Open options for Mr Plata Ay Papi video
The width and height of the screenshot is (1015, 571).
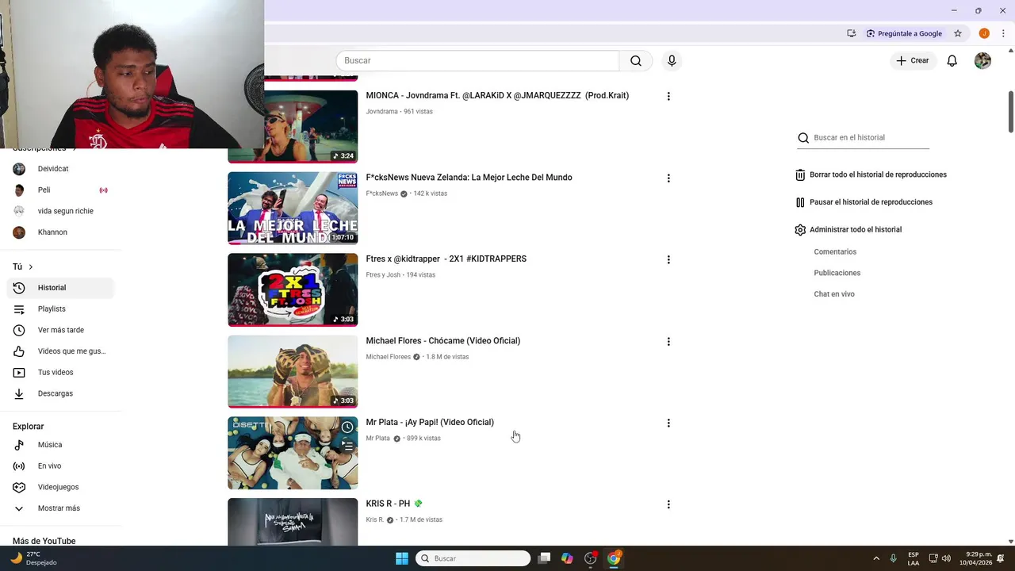click(x=668, y=423)
